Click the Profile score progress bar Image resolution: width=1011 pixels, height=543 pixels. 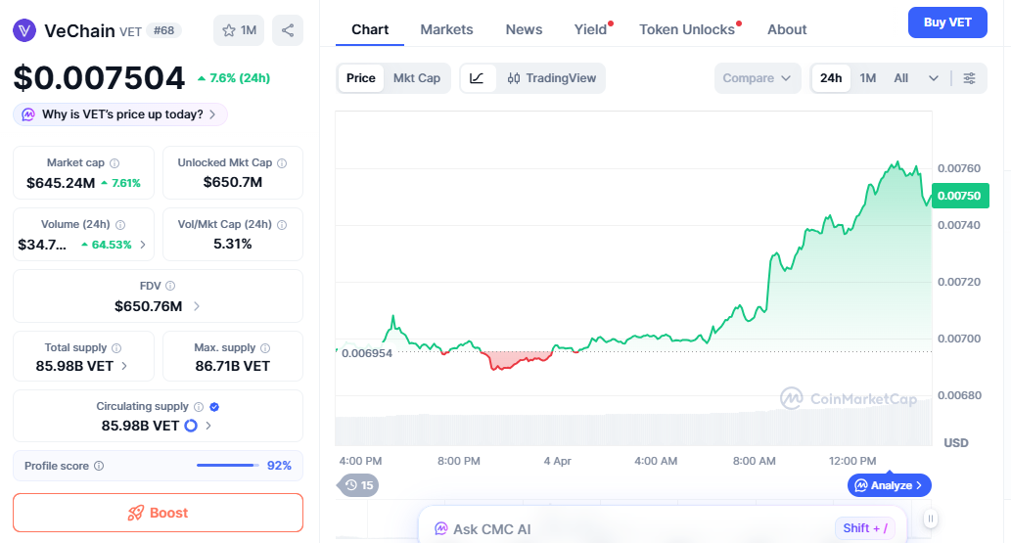228,465
